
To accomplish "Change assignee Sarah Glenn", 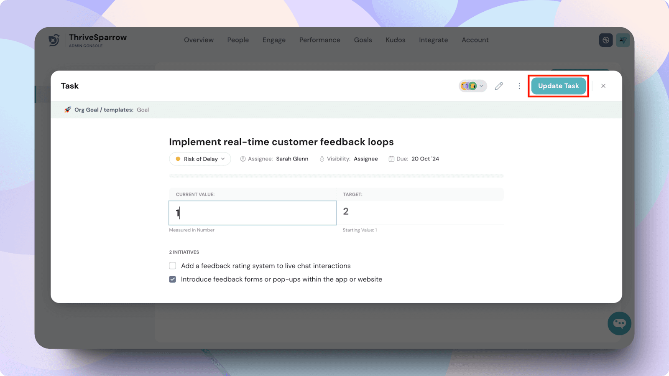I will point(292,159).
